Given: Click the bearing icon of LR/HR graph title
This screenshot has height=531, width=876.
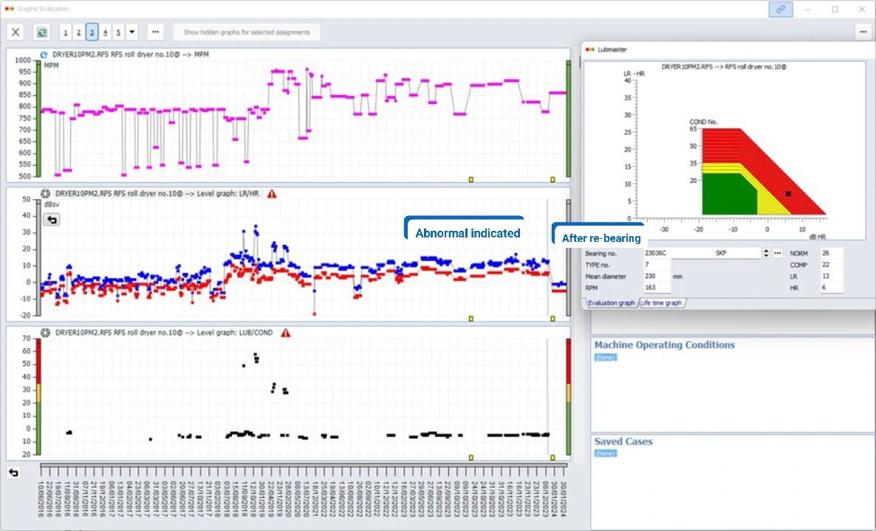Looking at the screenshot, I should tap(46, 194).
